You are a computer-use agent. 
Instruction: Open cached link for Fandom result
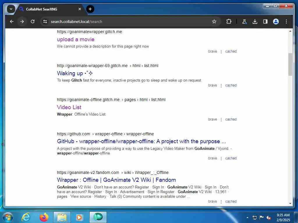click(231, 202)
